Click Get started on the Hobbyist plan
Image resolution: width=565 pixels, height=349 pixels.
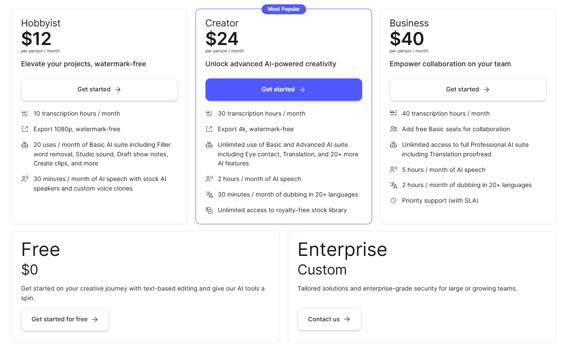pyautogui.click(x=100, y=90)
